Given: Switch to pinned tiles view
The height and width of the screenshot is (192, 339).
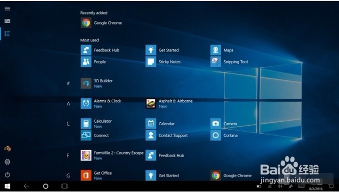Looking at the screenshot, I should 7,21.
